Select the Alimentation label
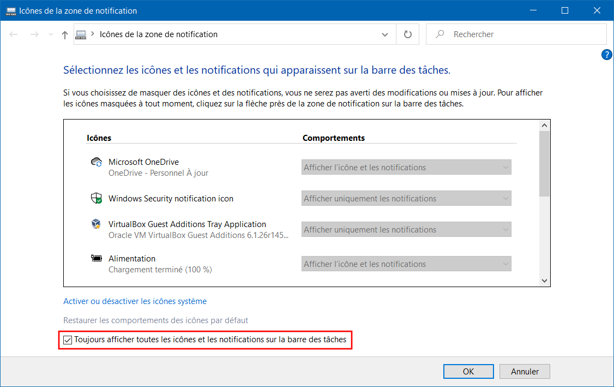This screenshot has width=614, height=387. click(x=132, y=258)
